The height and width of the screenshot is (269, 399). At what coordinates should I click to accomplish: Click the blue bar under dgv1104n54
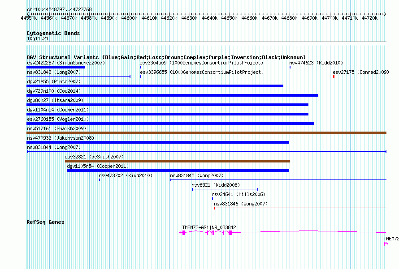(x=167, y=114)
